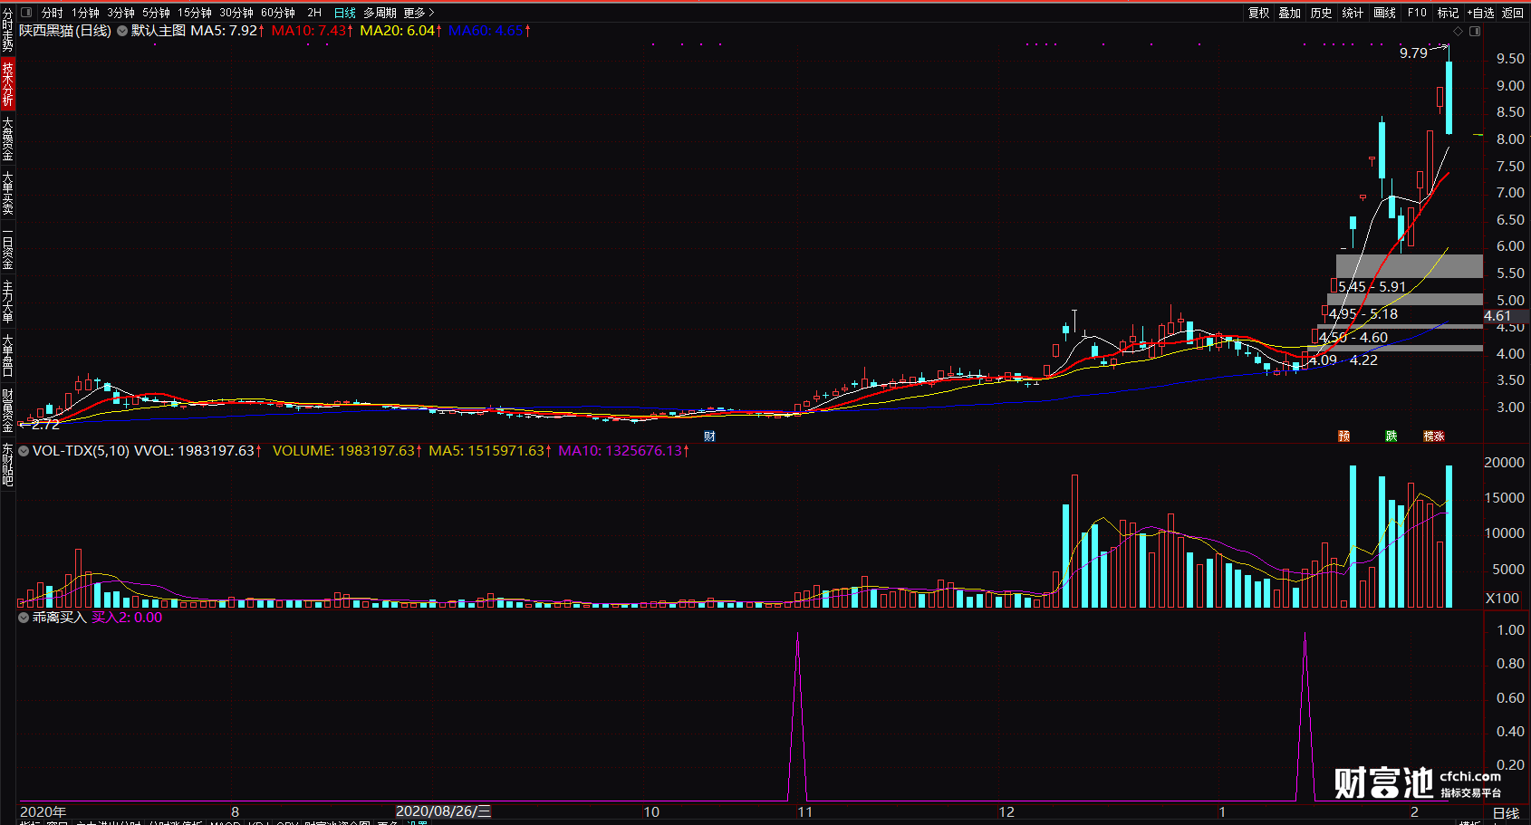Open 大单买卖 sidebar tab
1531x825 pixels.
(x=7, y=193)
